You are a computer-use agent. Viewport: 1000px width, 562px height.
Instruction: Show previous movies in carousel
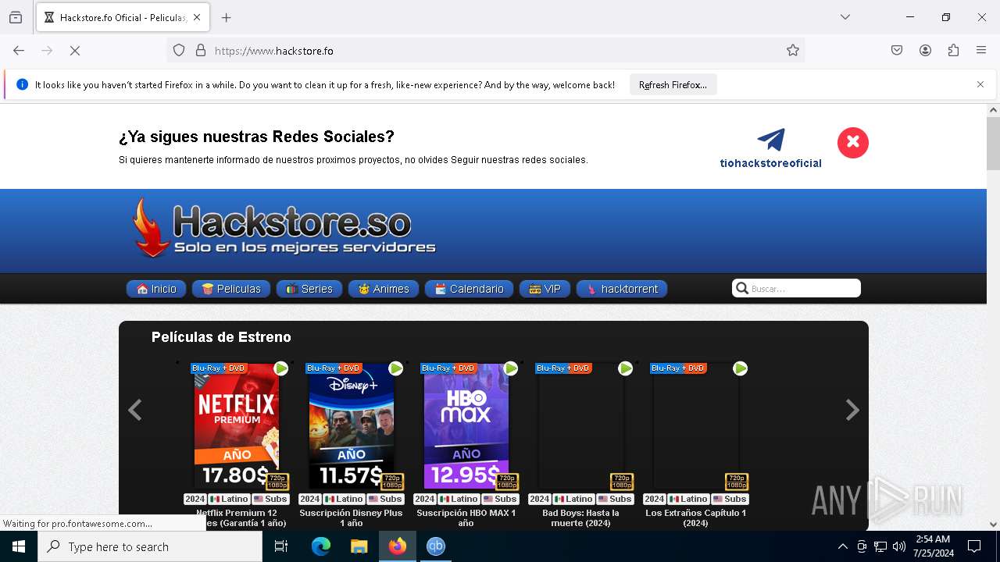point(135,410)
